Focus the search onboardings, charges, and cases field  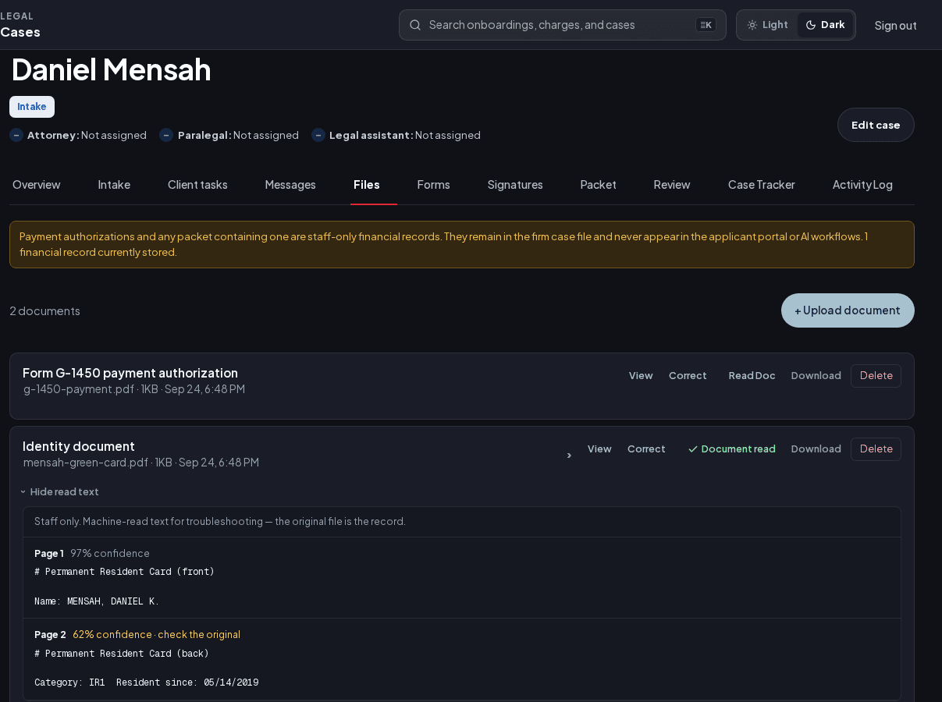tap(563, 25)
